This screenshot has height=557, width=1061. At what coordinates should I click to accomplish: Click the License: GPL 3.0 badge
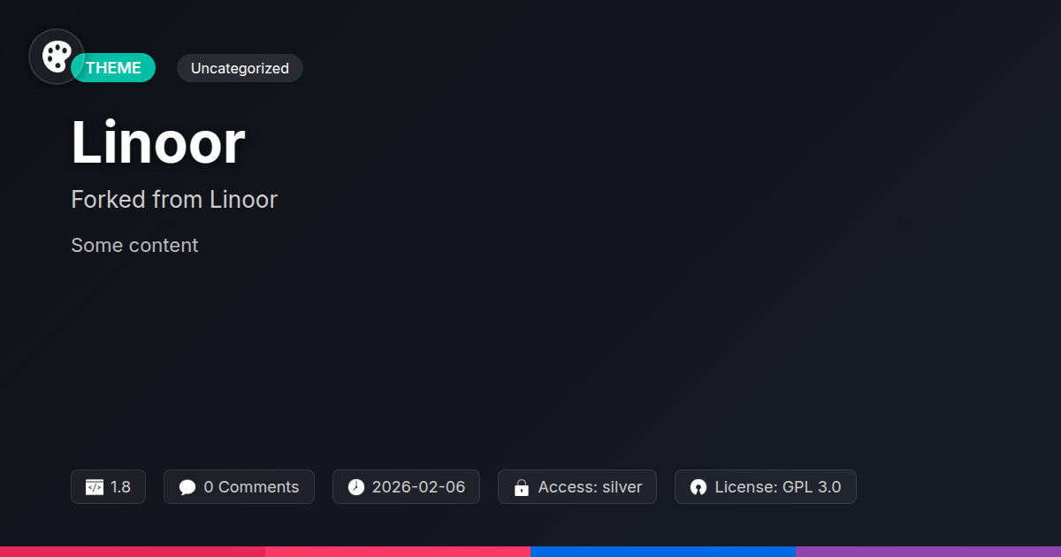[766, 487]
